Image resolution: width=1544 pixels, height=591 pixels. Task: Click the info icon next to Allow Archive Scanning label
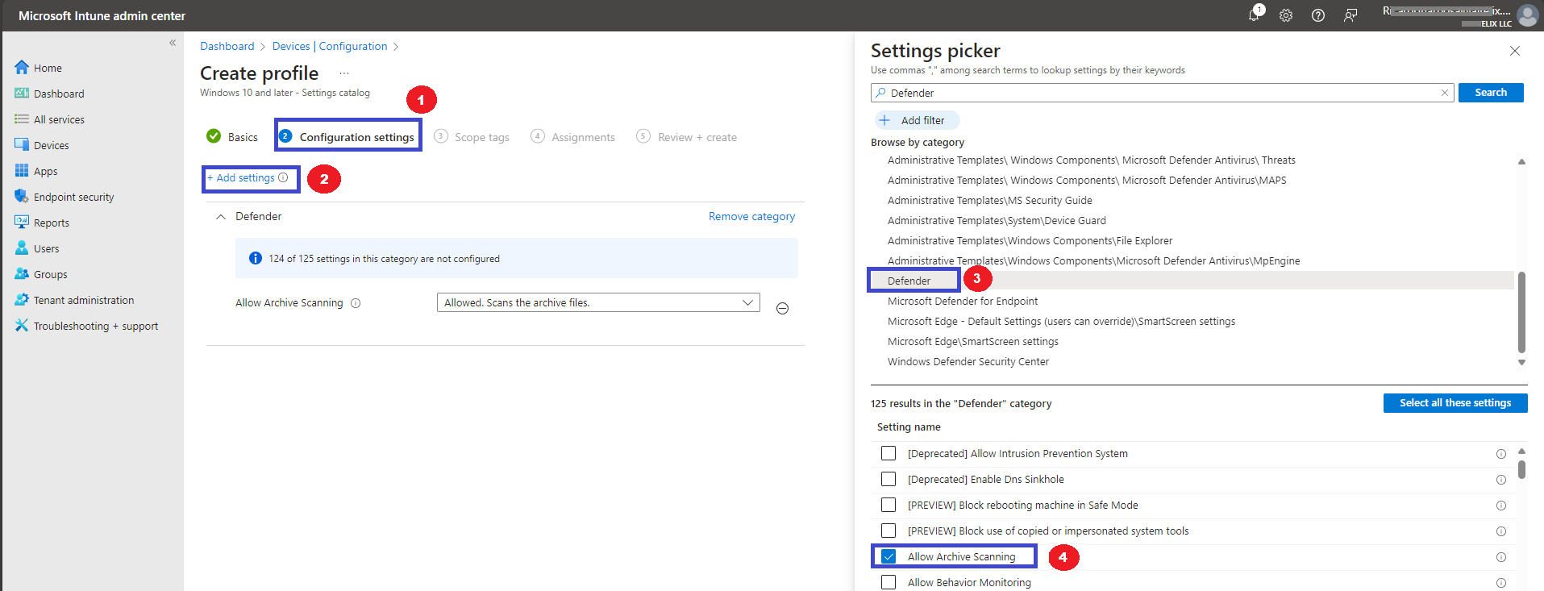tap(356, 303)
